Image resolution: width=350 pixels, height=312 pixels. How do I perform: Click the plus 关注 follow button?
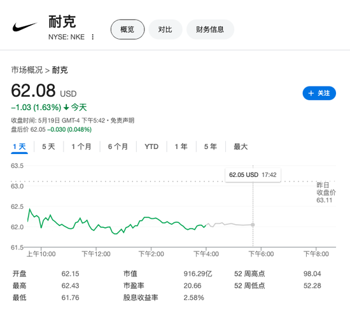coord(319,93)
